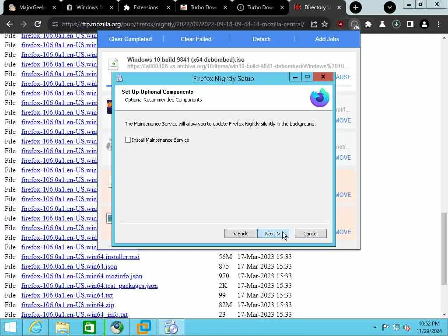Open the tab search dropdown

point(390,7)
